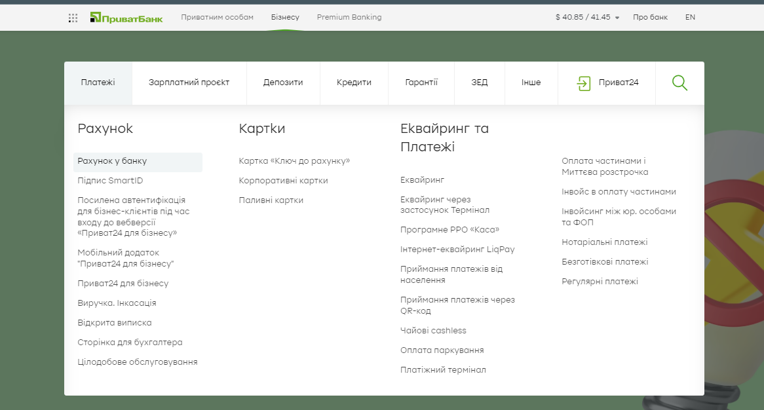
Task: Open the Інше menu
Action: [531, 83]
